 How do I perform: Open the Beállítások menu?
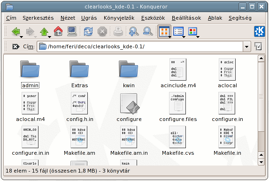[186, 18]
